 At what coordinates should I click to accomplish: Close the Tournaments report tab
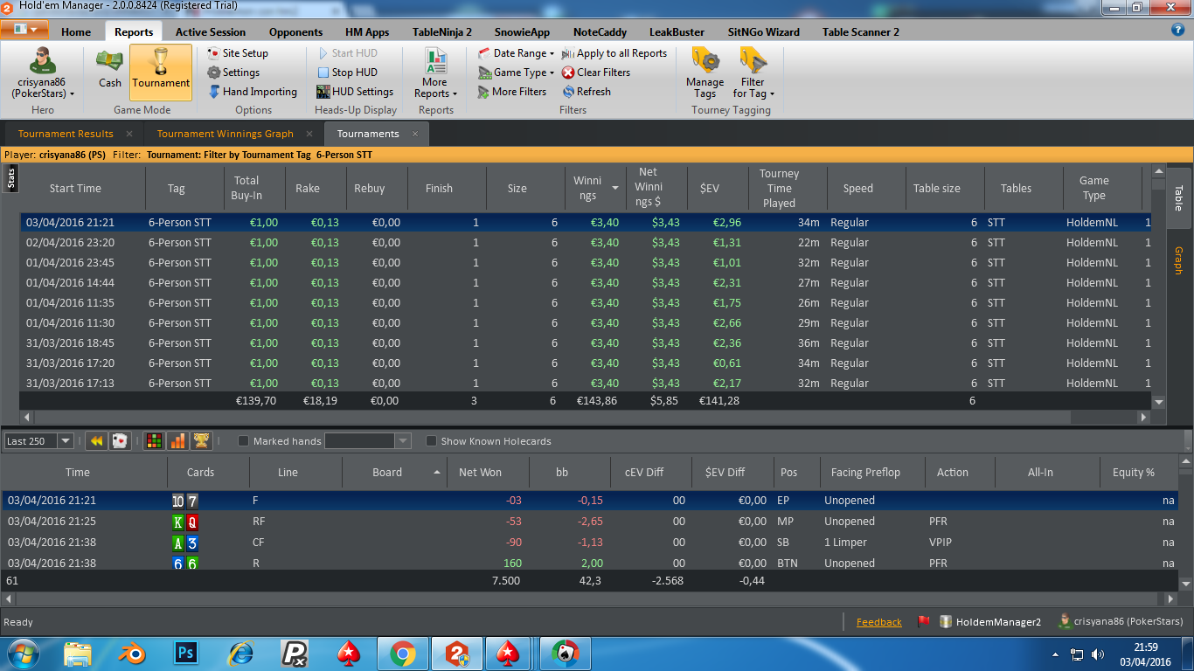point(415,134)
